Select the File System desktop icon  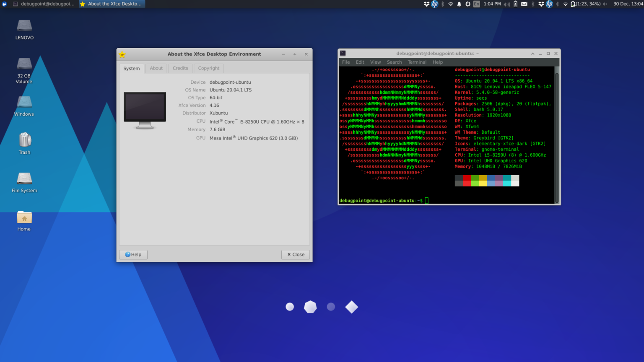click(24, 182)
